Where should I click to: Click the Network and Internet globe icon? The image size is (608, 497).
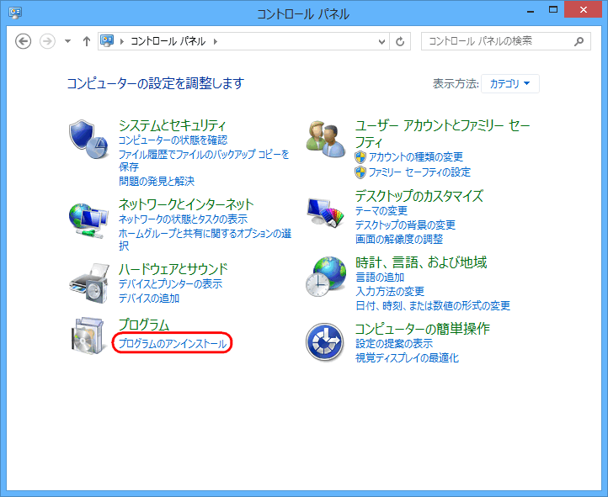tap(88, 220)
